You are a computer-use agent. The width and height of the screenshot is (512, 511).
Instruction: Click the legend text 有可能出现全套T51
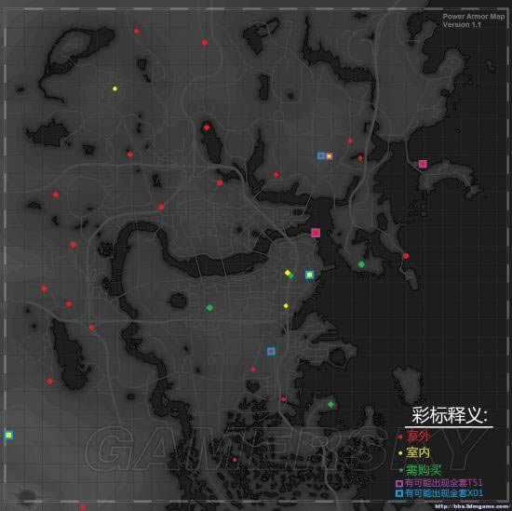click(444, 483)
